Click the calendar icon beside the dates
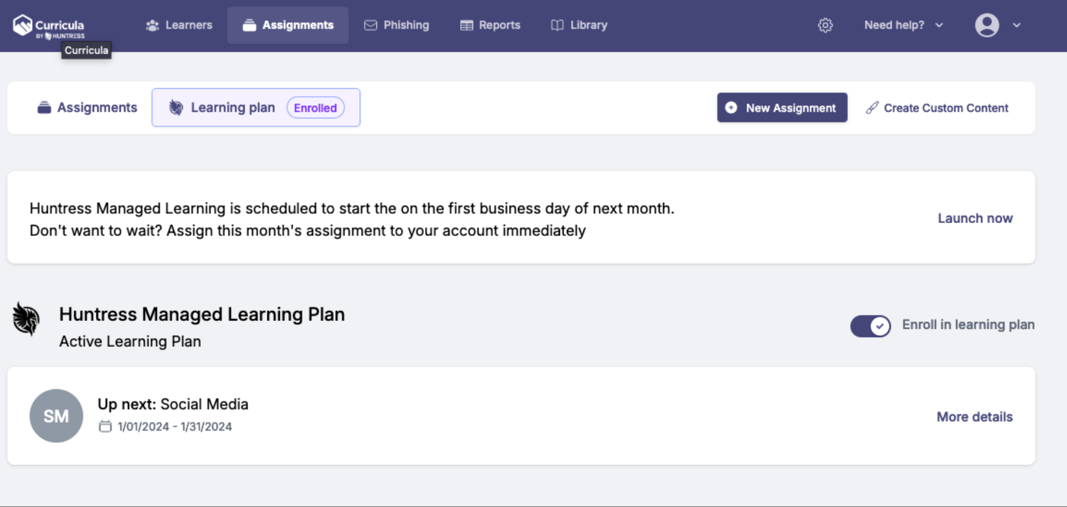 [105, 426]
